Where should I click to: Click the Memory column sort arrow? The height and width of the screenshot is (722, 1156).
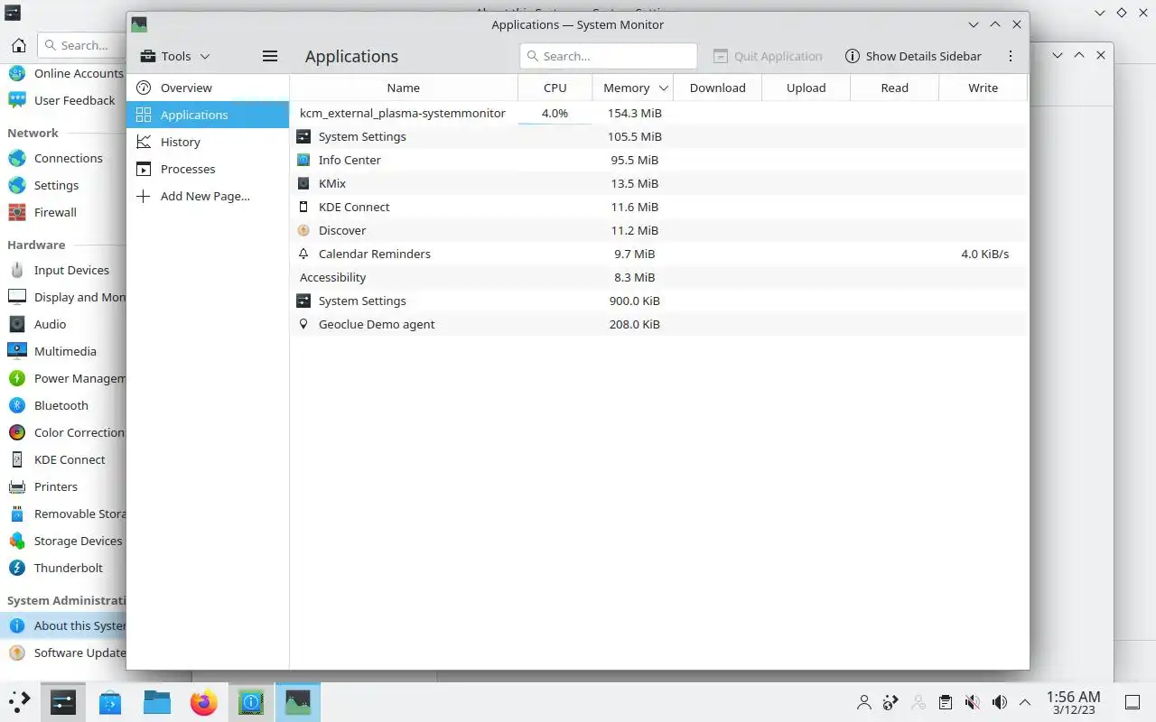pos(664,88)
